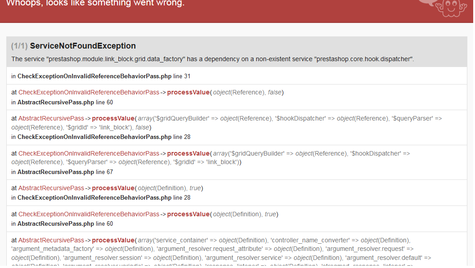Screen dimensions: 475x268
Task: Click 'AbstractRecursivePass.php line 60' below object(Reference)
Action: (x=65, y=102)
